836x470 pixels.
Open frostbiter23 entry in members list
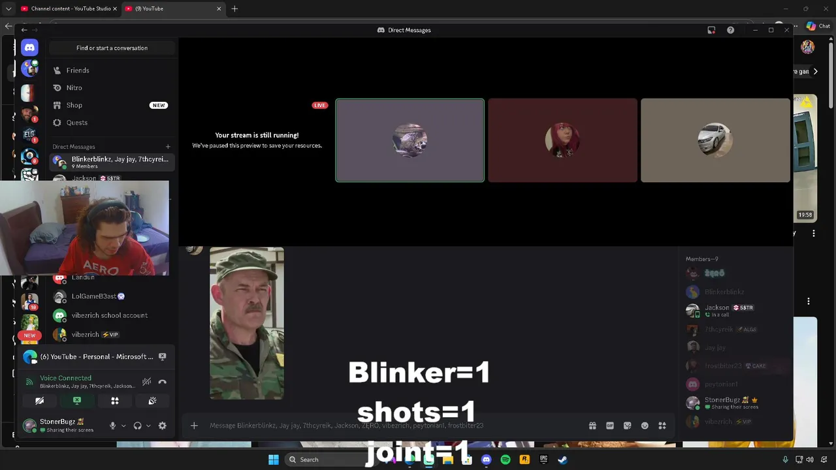[x=735, y=366]
